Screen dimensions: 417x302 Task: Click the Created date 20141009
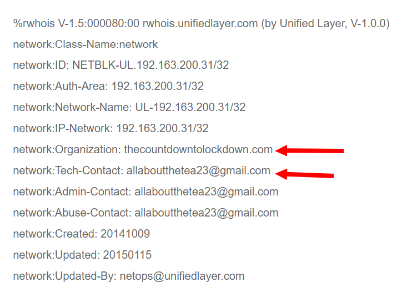pyautogui.click(x=125, y=234)
